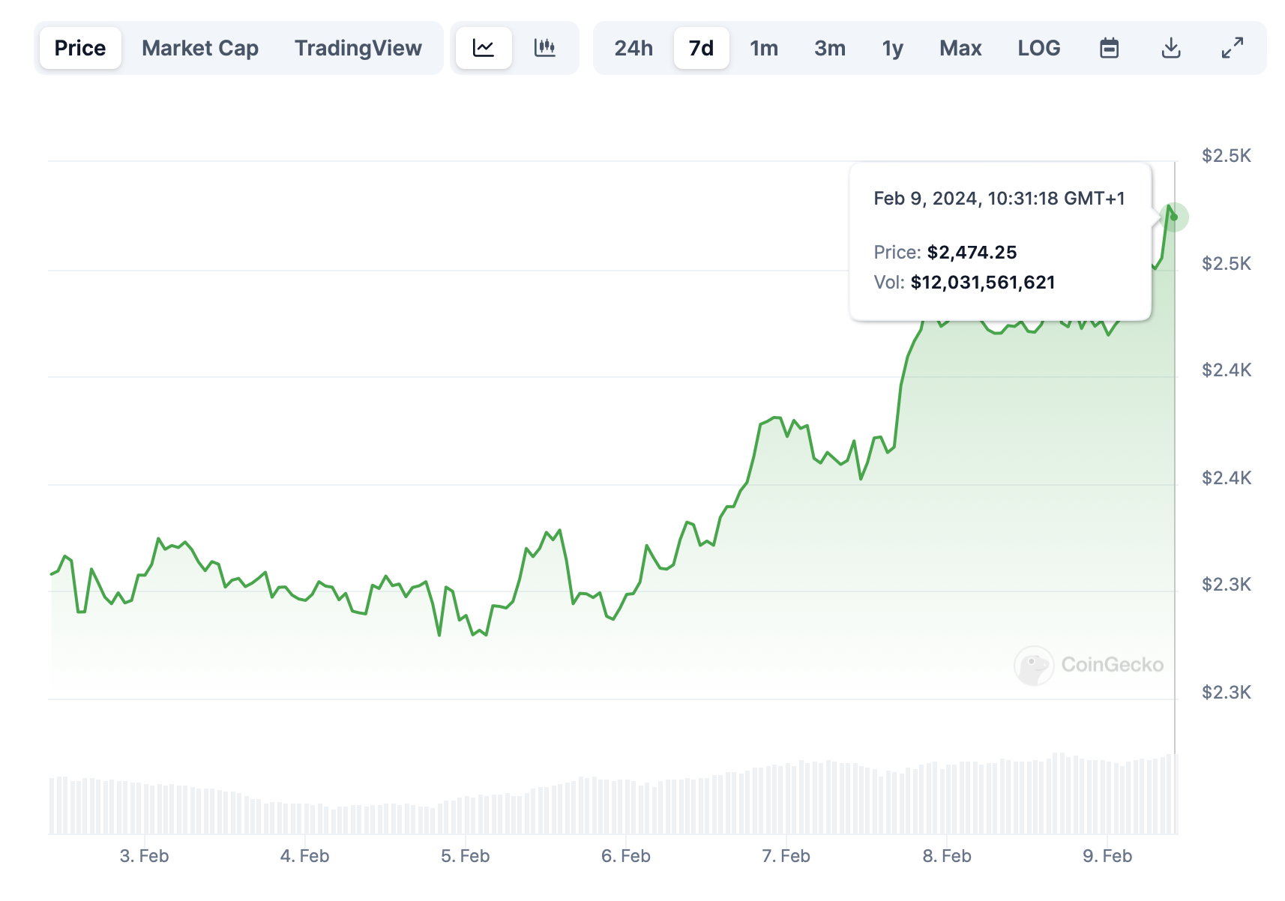
Task: Open the calendar date range picker
Action: click(1109, 48)
